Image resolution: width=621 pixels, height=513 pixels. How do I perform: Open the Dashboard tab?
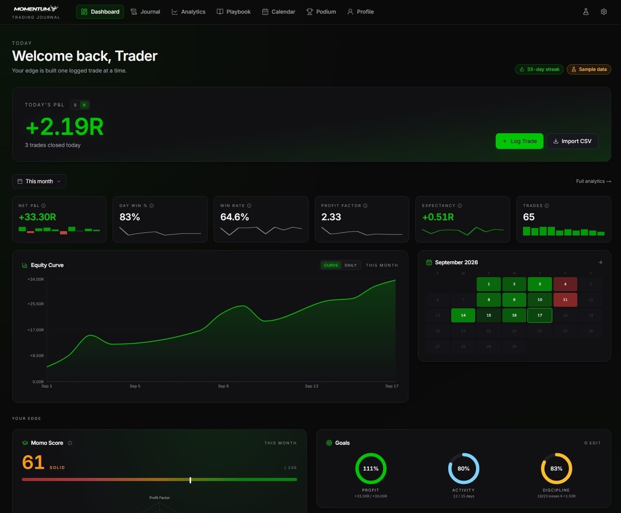[100, 12]
